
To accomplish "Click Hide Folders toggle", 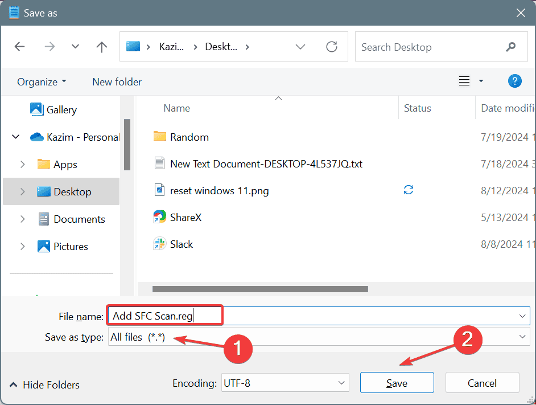I will pos(44,385).
